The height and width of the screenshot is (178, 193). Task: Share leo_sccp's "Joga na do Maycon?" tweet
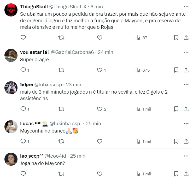(186, 174)
